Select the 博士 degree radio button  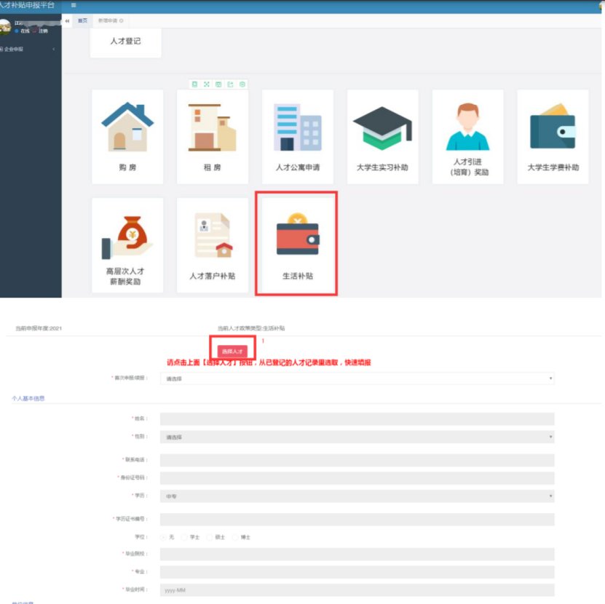235,537
